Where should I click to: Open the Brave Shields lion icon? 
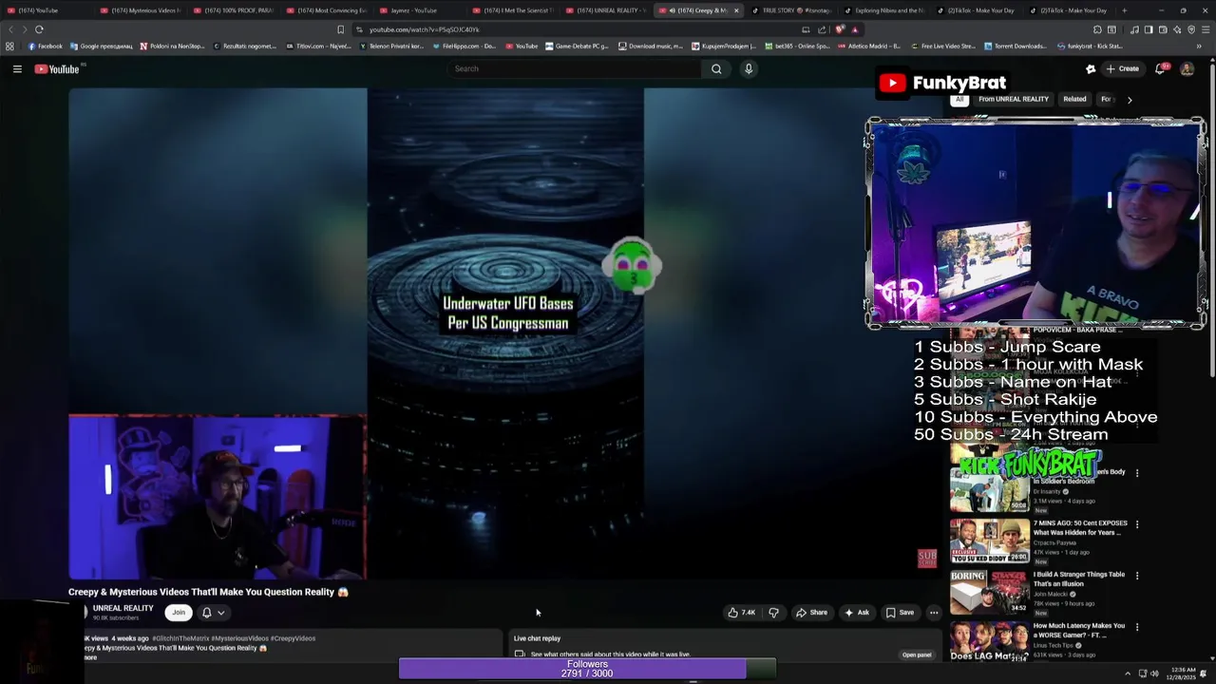pyautogui.click(x=839, y=29)
